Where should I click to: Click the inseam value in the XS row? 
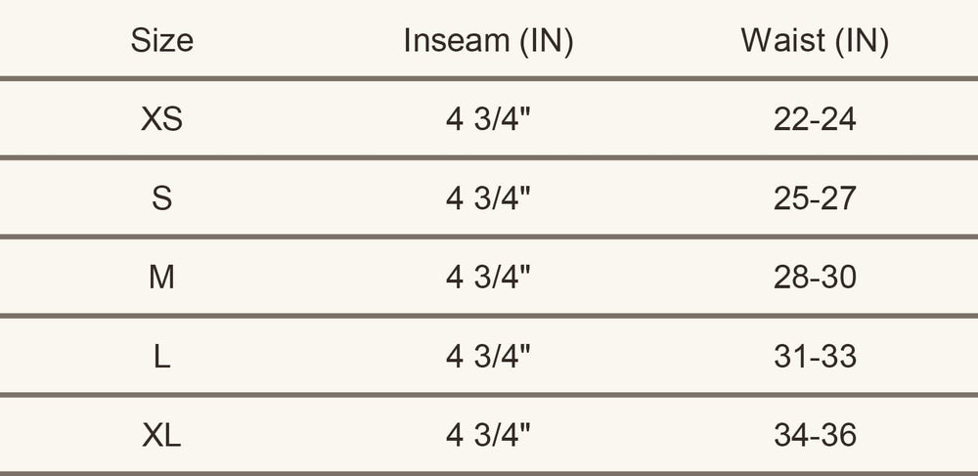pos(488,119)
